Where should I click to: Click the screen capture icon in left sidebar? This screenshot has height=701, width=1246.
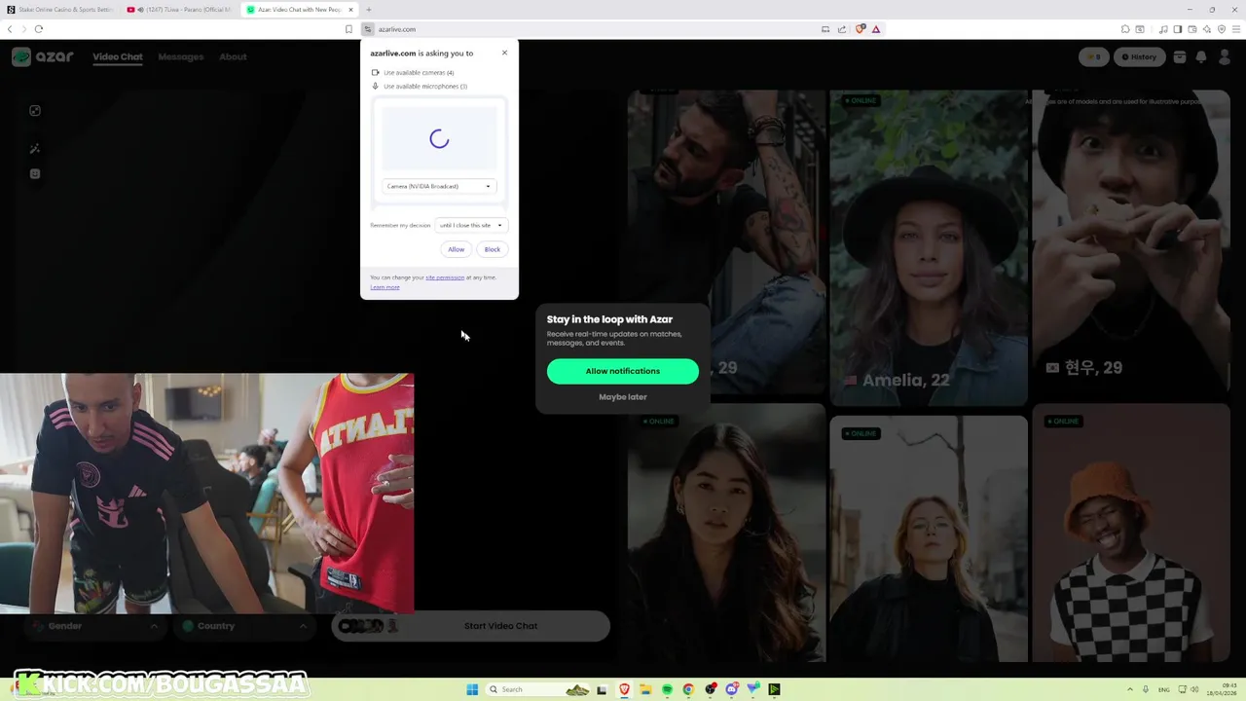(35, 111)
